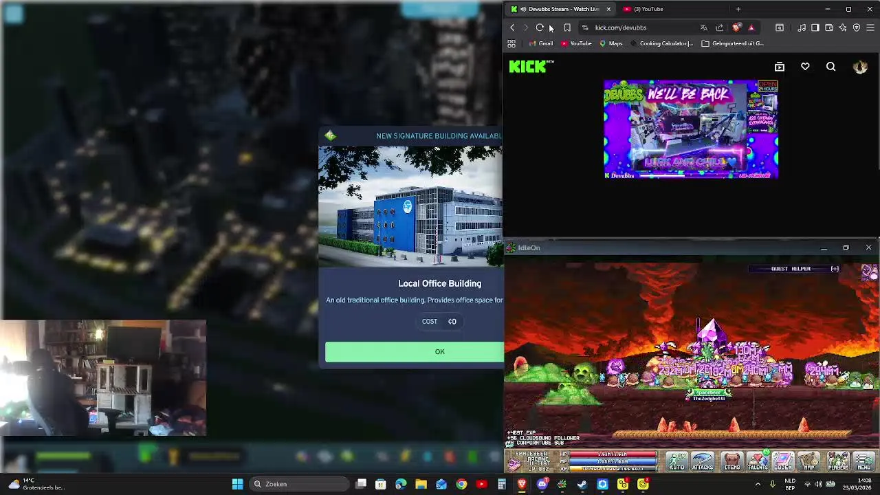Switch to the Devubbs Stream browser tab
This screenshot has height=495, width=880.
pos(560,9)
